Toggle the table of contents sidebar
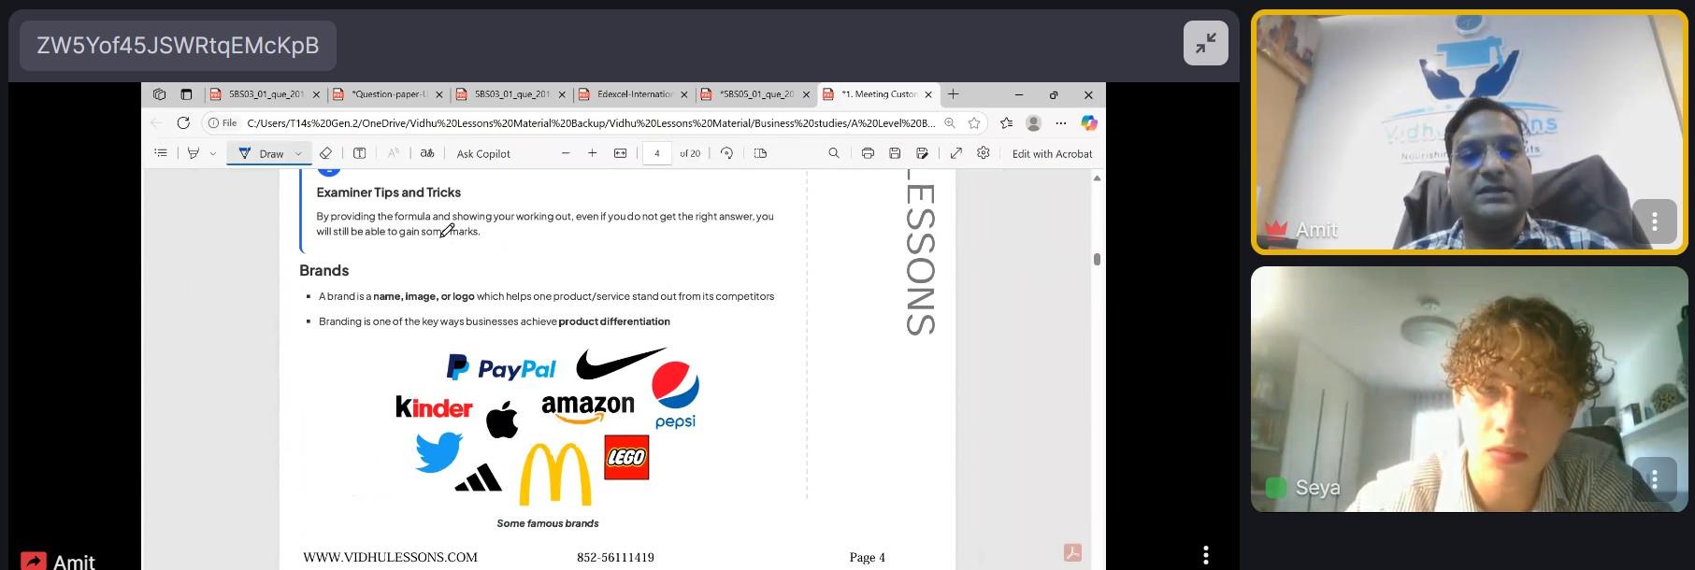The image size is (1695, 570). pyautogui.click(x=161, y=153)
